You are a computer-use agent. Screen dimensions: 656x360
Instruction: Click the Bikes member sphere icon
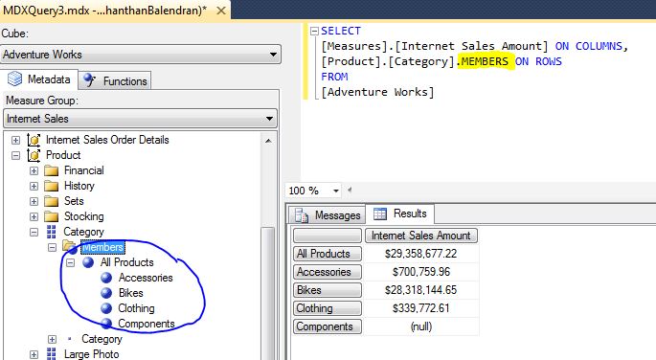pos(106,293)
